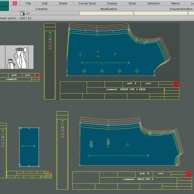Select size 12 in the front piece size list
Viewport: 194px width, 194px height.
click(50, 39)
